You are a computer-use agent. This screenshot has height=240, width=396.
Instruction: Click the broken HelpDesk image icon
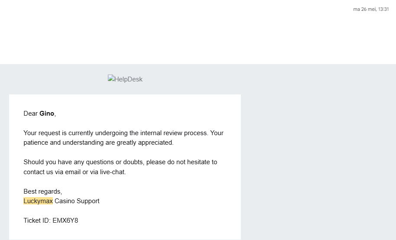click(x=111, y=78)
